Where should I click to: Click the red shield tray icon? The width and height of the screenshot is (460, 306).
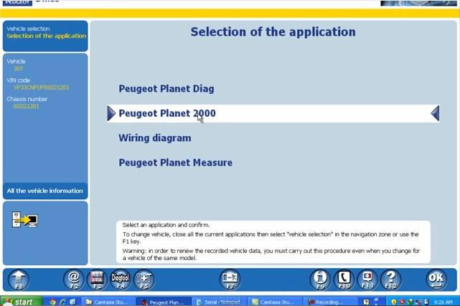[x=402, y=302]
